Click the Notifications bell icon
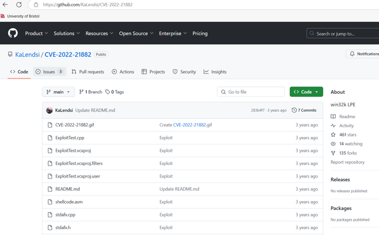Screen dimensions: 379x235 coord(352,54)
